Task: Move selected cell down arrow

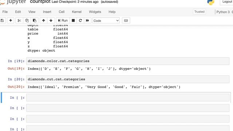Action: [x=51, y=20]
